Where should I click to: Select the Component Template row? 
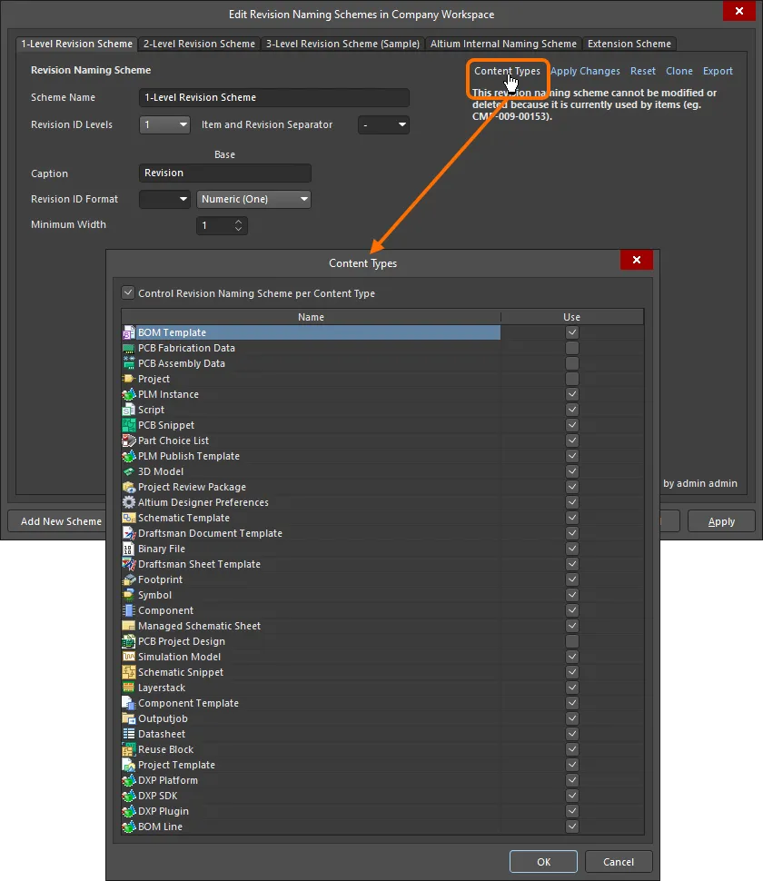[382, 703]
